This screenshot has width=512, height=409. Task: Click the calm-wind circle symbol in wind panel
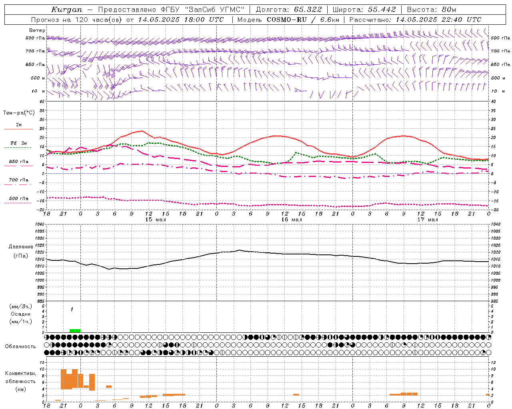[296, 91]
